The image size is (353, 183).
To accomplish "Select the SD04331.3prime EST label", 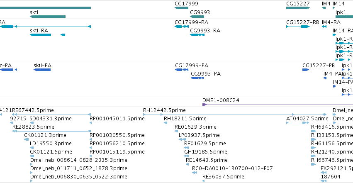I will coord(51,119).
